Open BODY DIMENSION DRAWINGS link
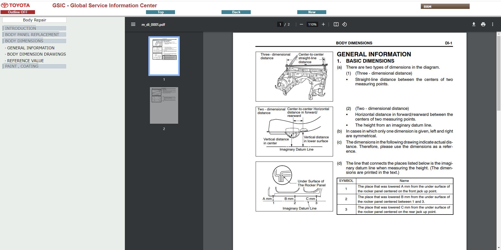This screenshot has width=501, height=250. 37,54
